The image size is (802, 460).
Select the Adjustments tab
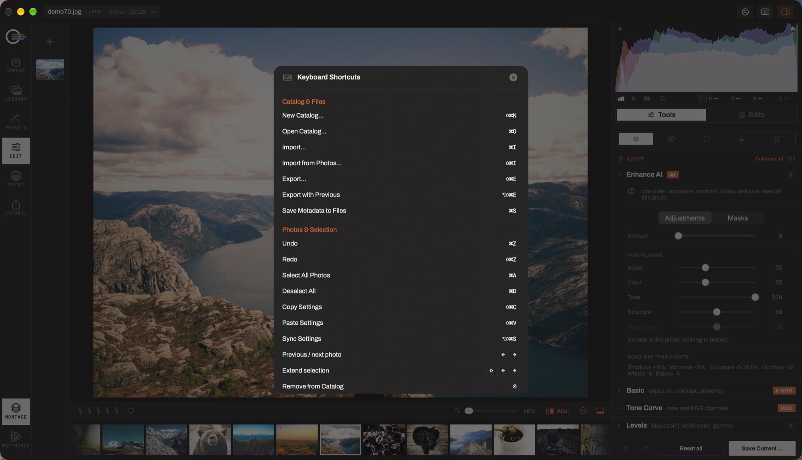[x=685, y=218]
